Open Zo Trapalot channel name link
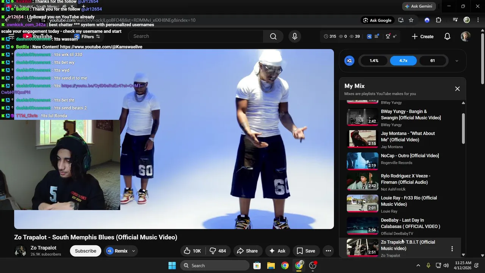The width and height of the screenshot is (485, 273). (44, 248)
